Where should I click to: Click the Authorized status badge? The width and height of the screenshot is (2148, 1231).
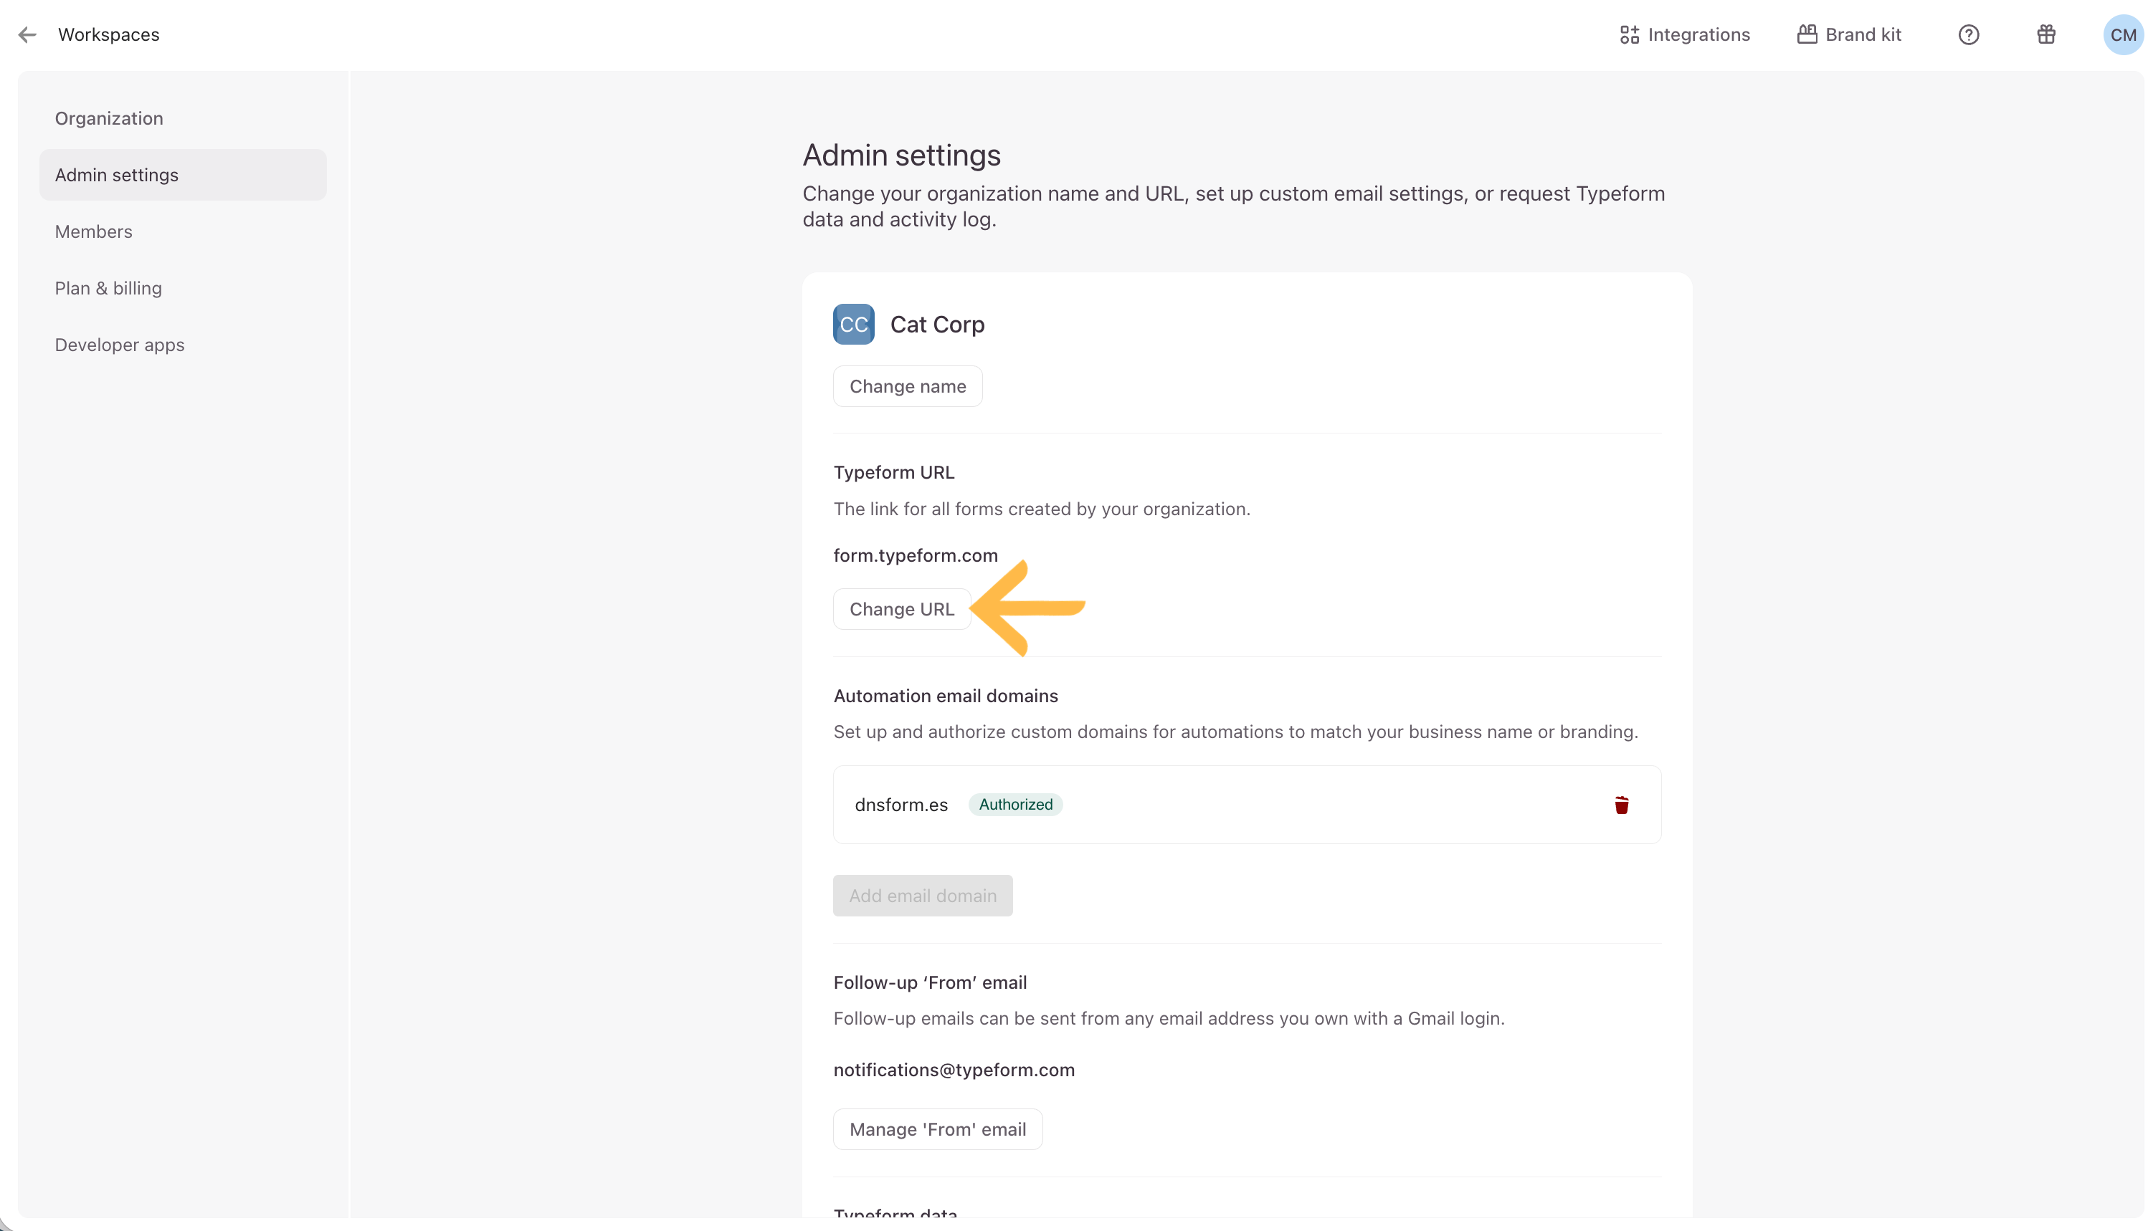tap(1015, 805)
